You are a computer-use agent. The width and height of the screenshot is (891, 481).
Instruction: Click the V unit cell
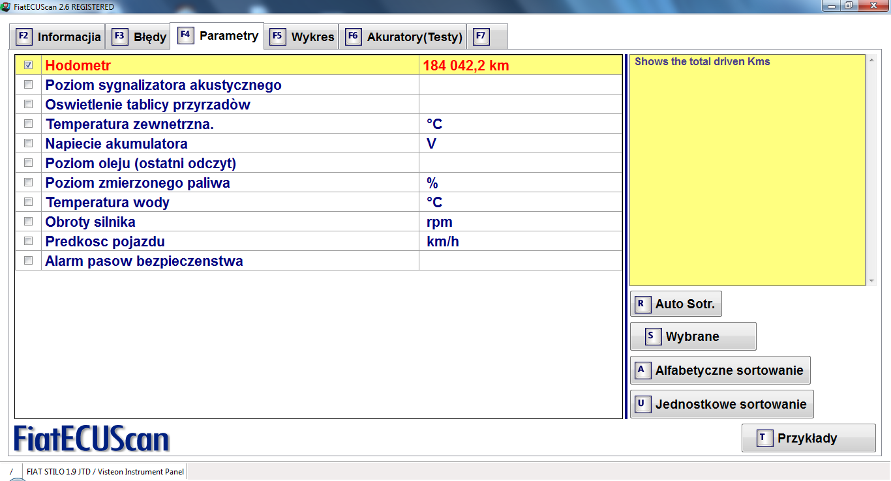(520, 143)
